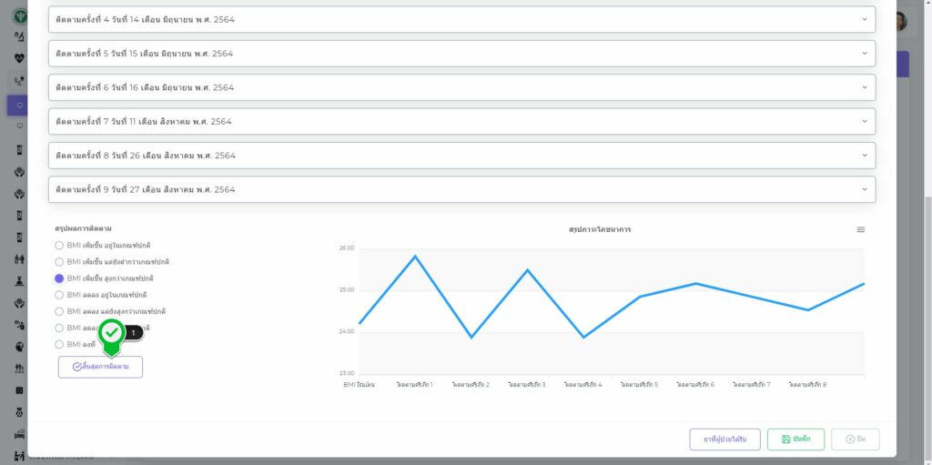Screen dimensions: 932x465
Task: Click the heart icon in left sidebar
Action: (20, 58)
